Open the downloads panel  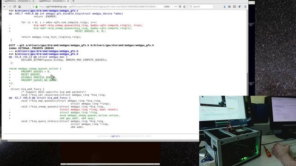[x=224, y=6]
